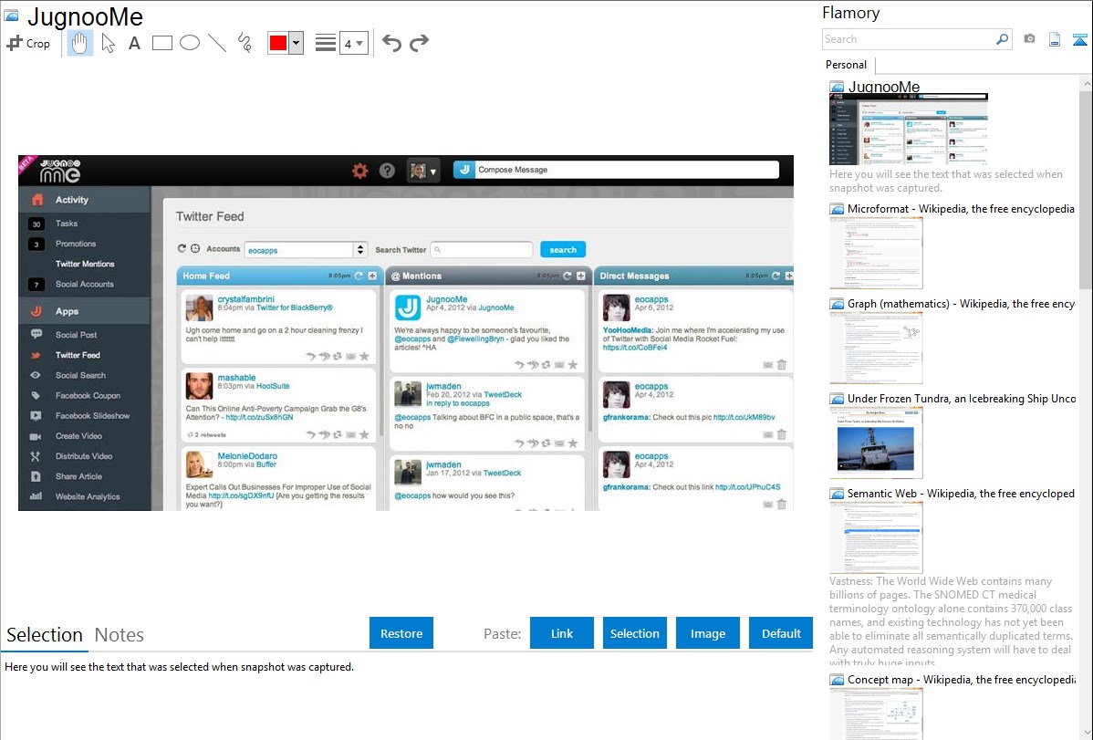Redo the last annotation

point(419,43)
